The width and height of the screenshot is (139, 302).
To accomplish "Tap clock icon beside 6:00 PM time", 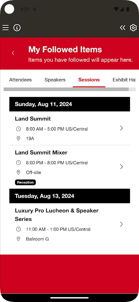I will pos(18,163).
